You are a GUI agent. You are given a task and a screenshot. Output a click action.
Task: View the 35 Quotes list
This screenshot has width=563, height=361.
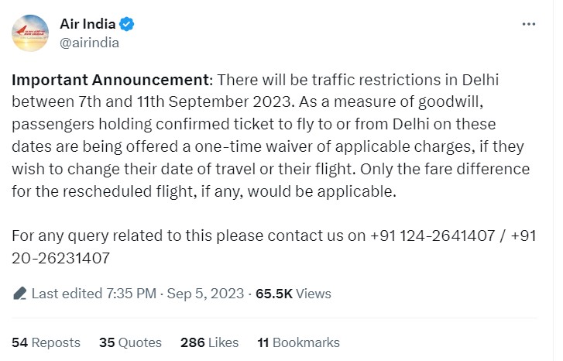pyautogui.click(x=130, y=342)
